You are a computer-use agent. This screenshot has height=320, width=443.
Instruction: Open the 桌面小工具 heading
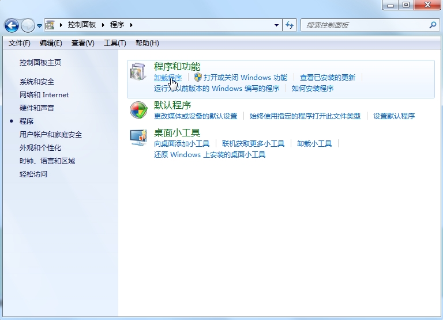coord(177,132)
